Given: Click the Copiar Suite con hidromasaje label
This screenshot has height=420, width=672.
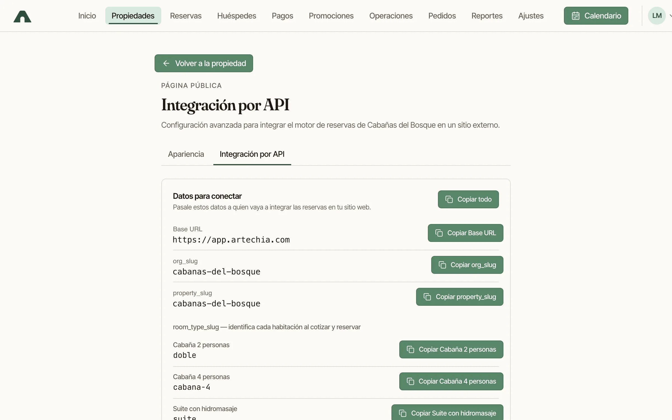Looking at the screenshot, I should [x=454, y=413].
